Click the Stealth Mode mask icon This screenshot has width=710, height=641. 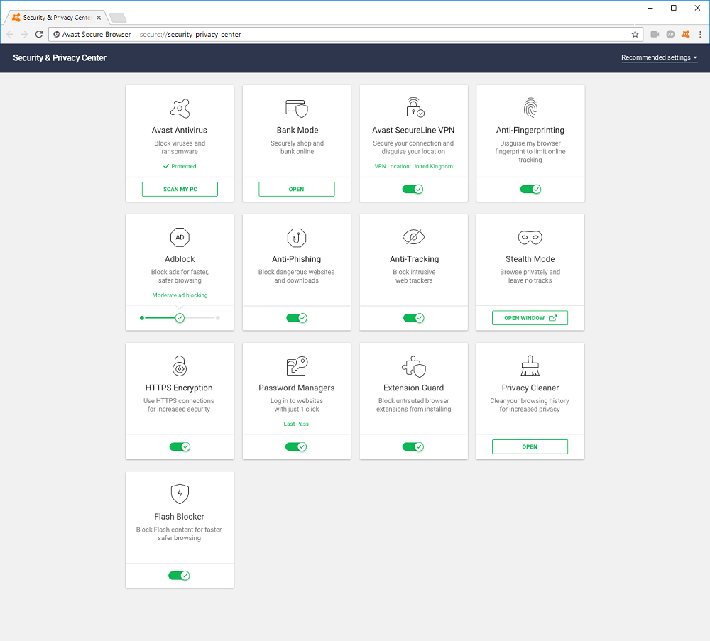(x=530, y=237)
